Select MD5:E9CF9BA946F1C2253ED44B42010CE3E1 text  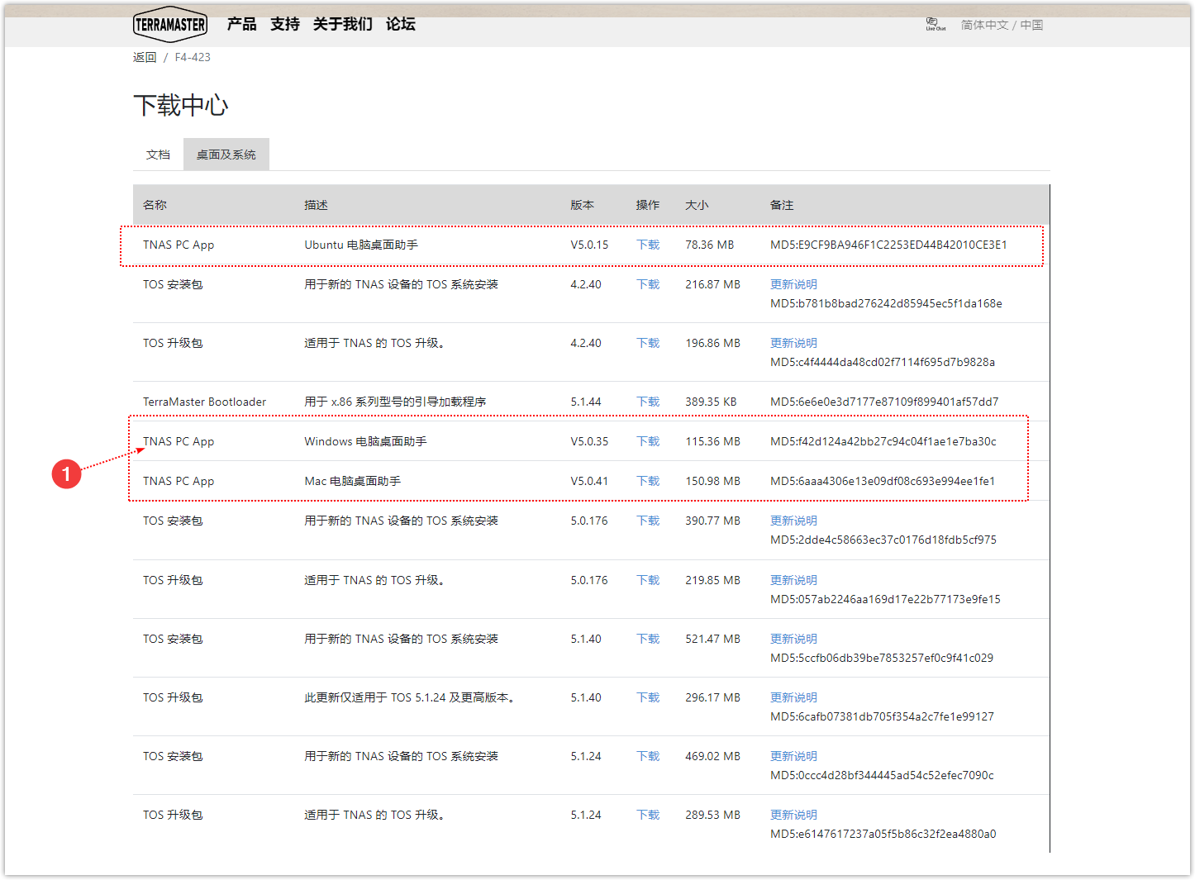tap(888, 245)
